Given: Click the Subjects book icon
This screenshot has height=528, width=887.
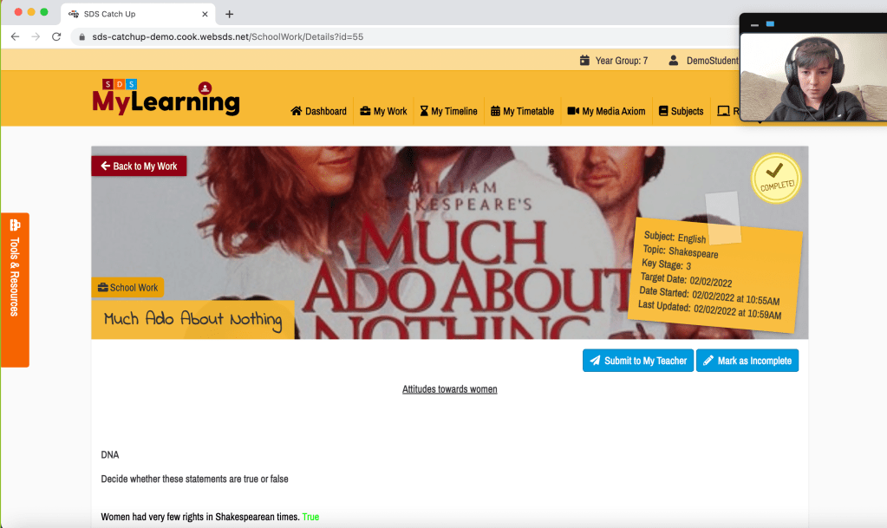Looking at the screenshot, I should [x=663, y=111].
